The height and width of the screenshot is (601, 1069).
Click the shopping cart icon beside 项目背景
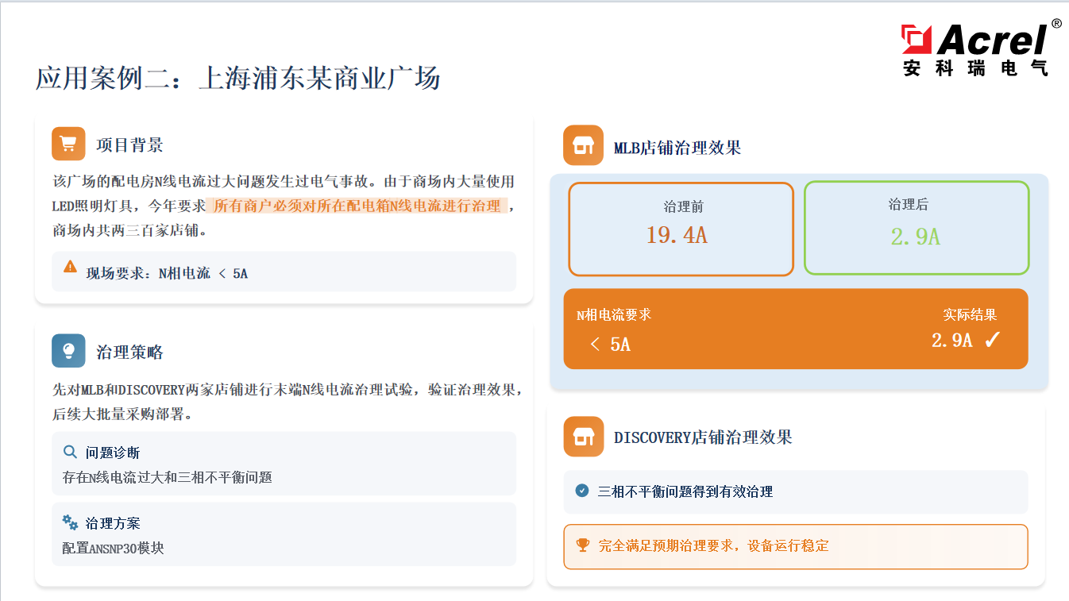pyautogui.click(x=68, y=144)
